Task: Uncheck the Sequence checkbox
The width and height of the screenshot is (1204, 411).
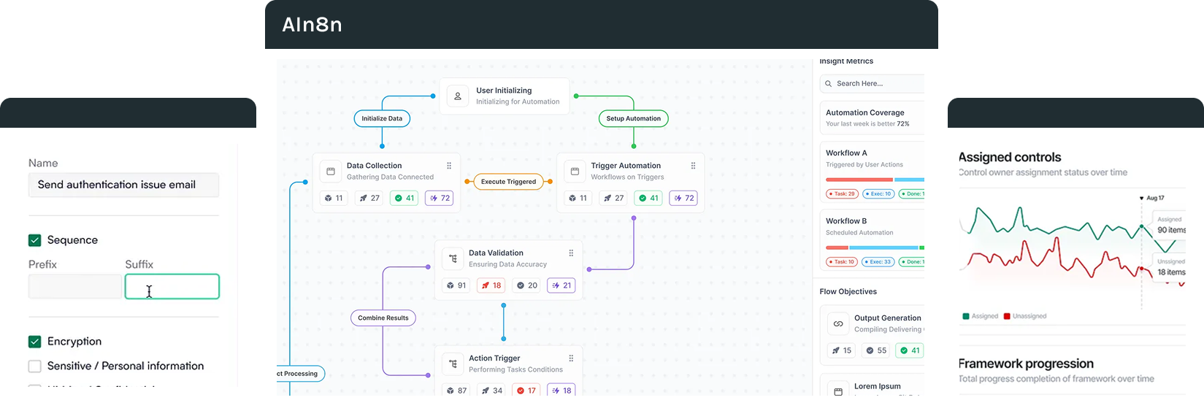Action: [34, 240]
